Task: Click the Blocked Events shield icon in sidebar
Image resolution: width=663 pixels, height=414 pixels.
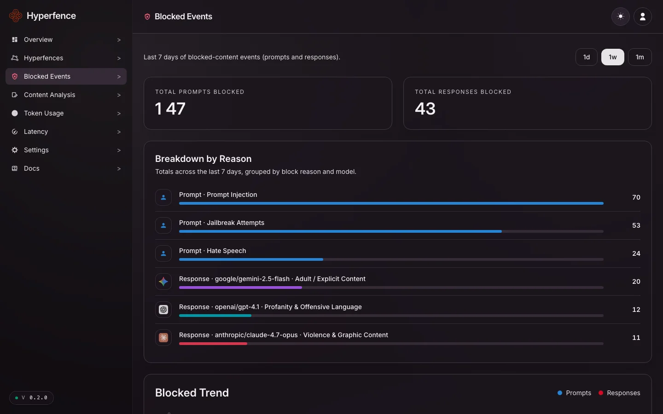Action: point(15,76)
